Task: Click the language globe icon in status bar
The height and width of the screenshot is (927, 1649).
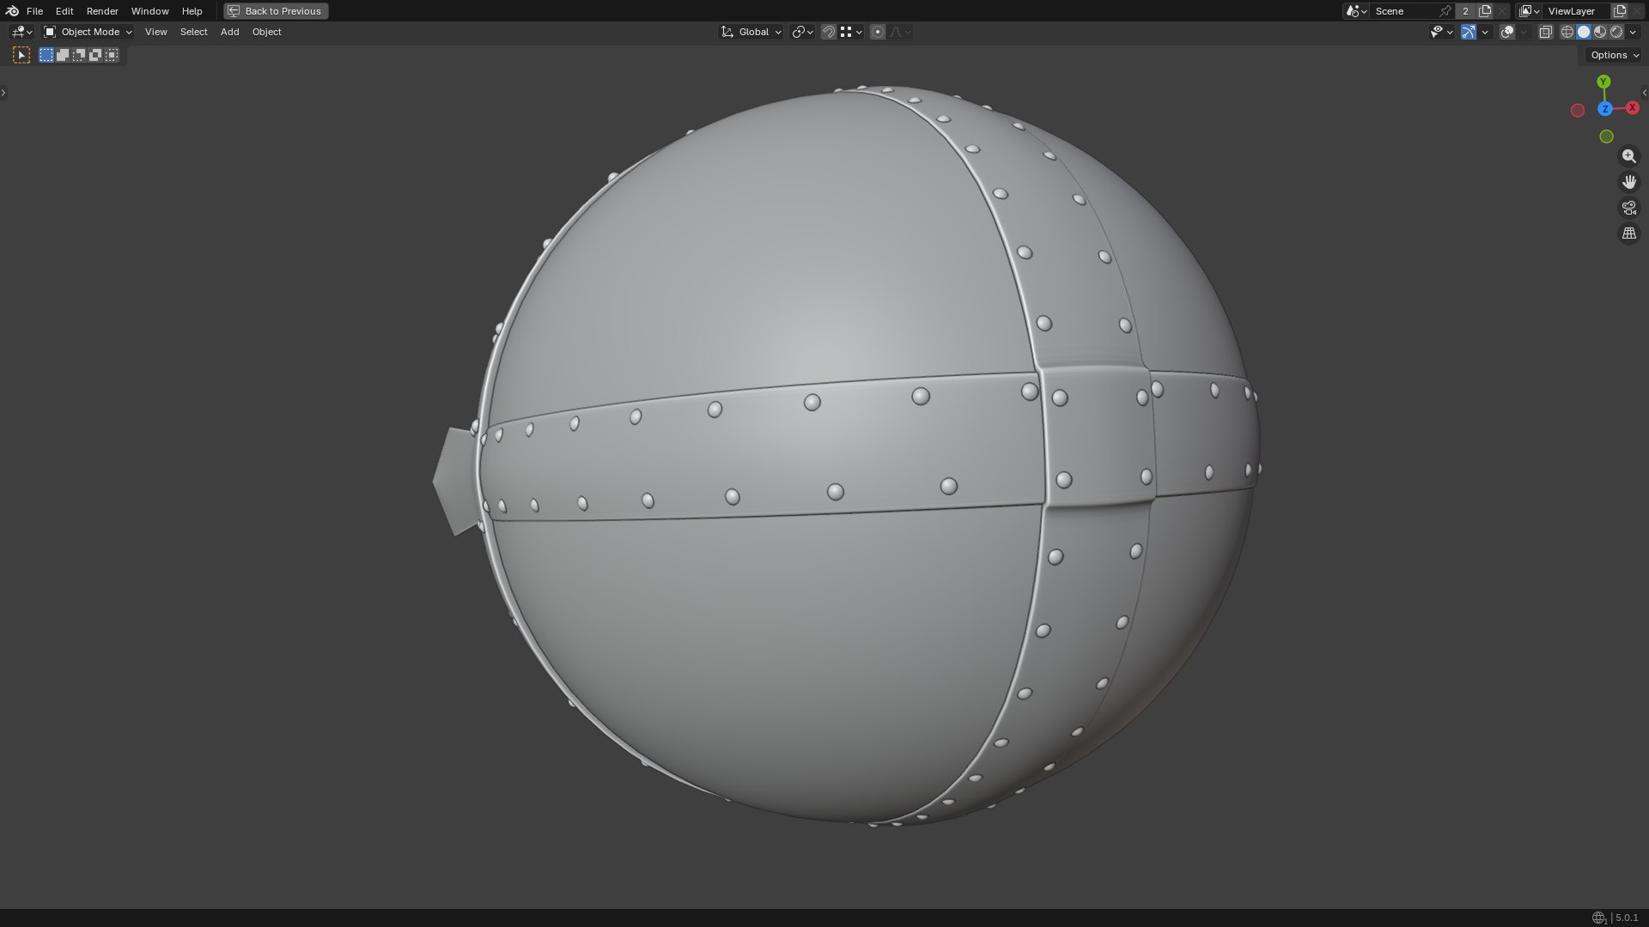Action: coord(1598,918)
